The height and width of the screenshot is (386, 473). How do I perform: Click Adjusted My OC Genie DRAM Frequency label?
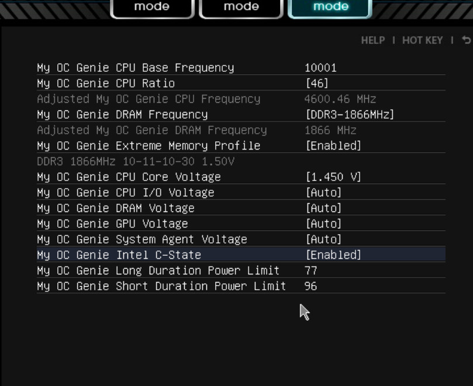click(152, 130)
